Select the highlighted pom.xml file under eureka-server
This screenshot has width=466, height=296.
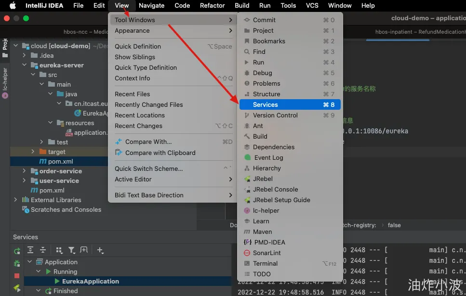[x=59, y=161]
